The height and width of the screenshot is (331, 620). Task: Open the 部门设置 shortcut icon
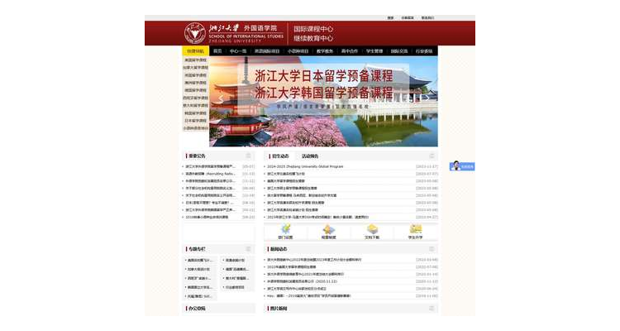click(285, 232)
